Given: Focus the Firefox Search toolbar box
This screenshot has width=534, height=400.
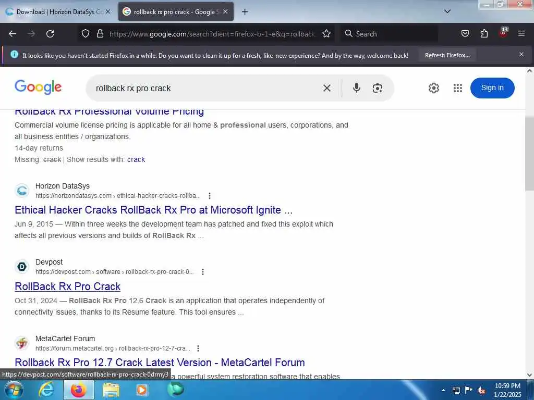Looking at the screenshot, I should (x=389, y=34).
